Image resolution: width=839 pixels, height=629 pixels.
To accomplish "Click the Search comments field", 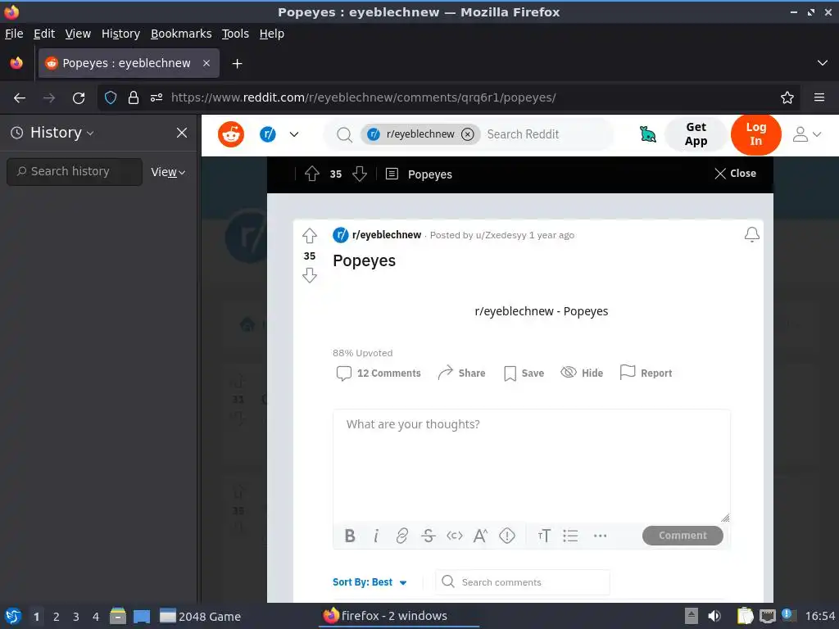I will click(522, 582).
